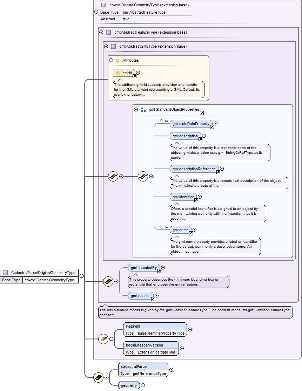This screenshot has width=302, height=391.
Task: Collapse the gml:AbstractFeatureType extension base
Action: [101, 33]
